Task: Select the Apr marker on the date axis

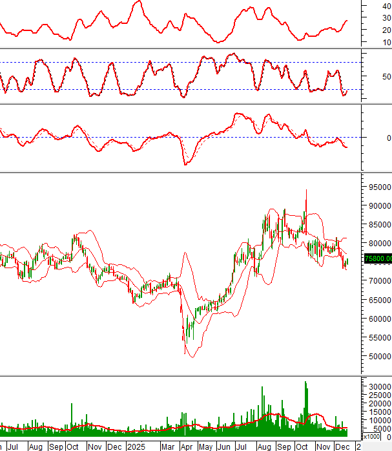Action: pos(187,446)
